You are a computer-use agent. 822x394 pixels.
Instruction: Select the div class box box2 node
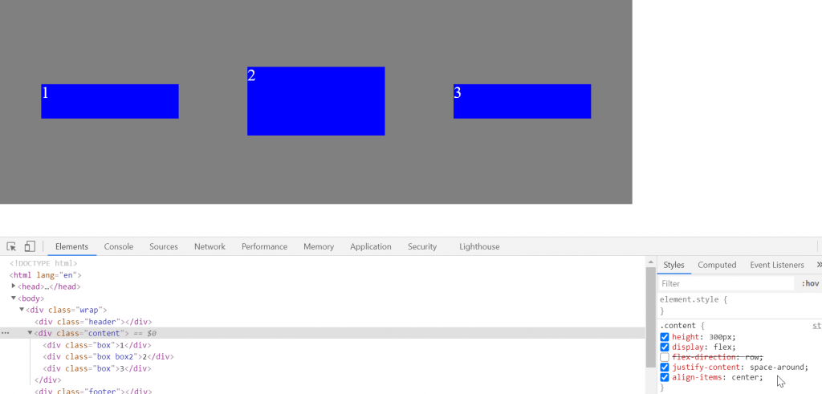tap(108, 357)
